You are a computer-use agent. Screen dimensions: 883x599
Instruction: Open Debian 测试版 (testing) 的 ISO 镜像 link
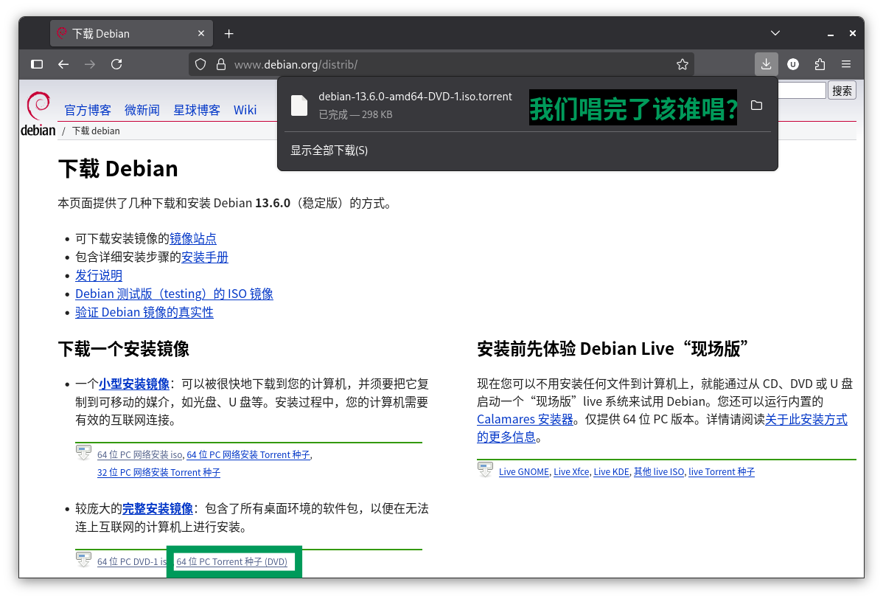tap(174, 294)
